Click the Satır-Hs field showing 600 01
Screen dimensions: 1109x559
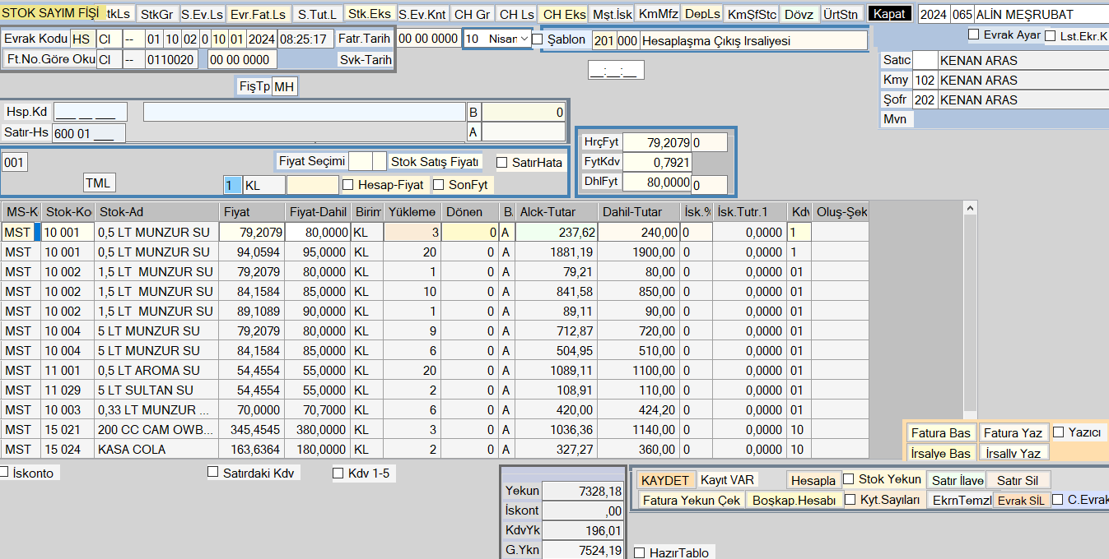[x=89, y=132]
